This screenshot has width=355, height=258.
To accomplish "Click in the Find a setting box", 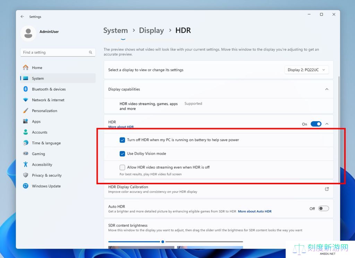I will coord(58,52).
